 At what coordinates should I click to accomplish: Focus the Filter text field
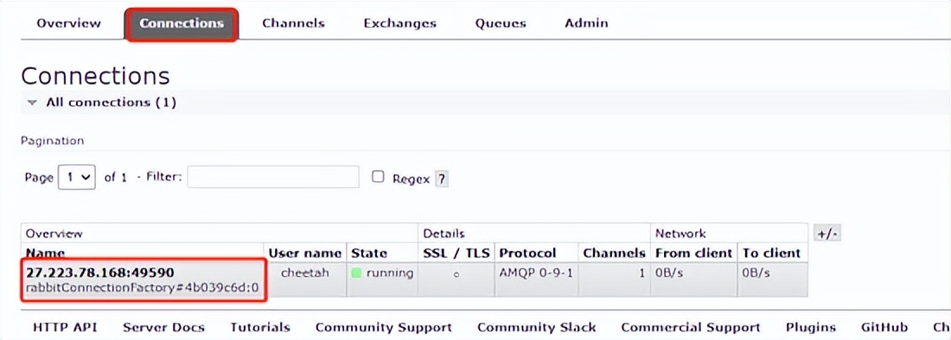[273, 177]
